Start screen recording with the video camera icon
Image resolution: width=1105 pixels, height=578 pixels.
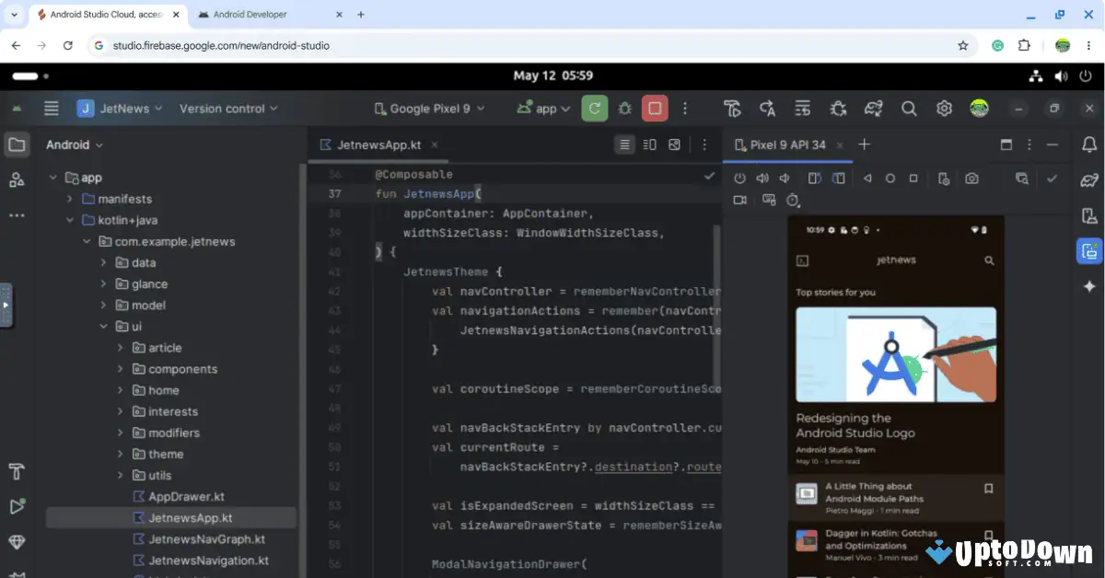pyautogui.click(x=740, y=200)
